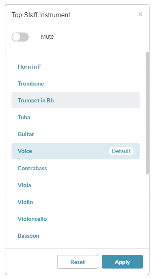
Task: Click the Mute label text
Action: (x=48, y=37)
